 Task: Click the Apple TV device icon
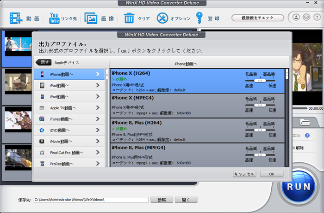click(x=42, y=108)
